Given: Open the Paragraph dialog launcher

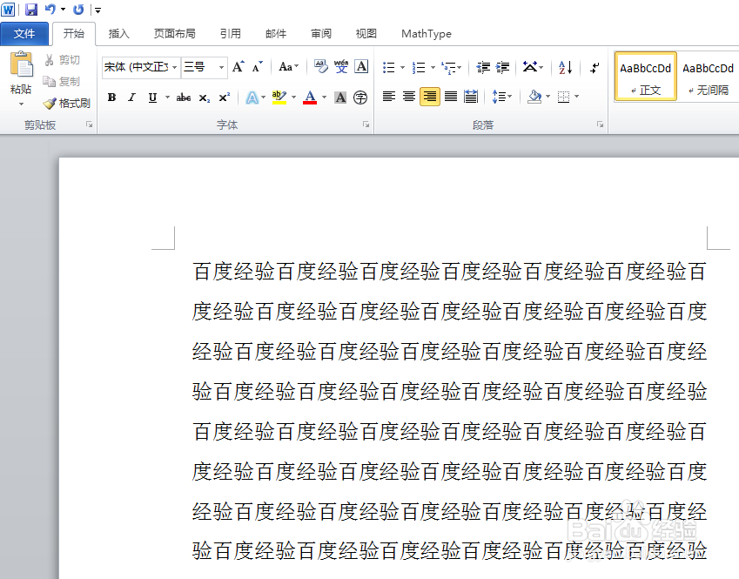Looking at the screenshot, I should pyautogui.click(x=600, y=125).
